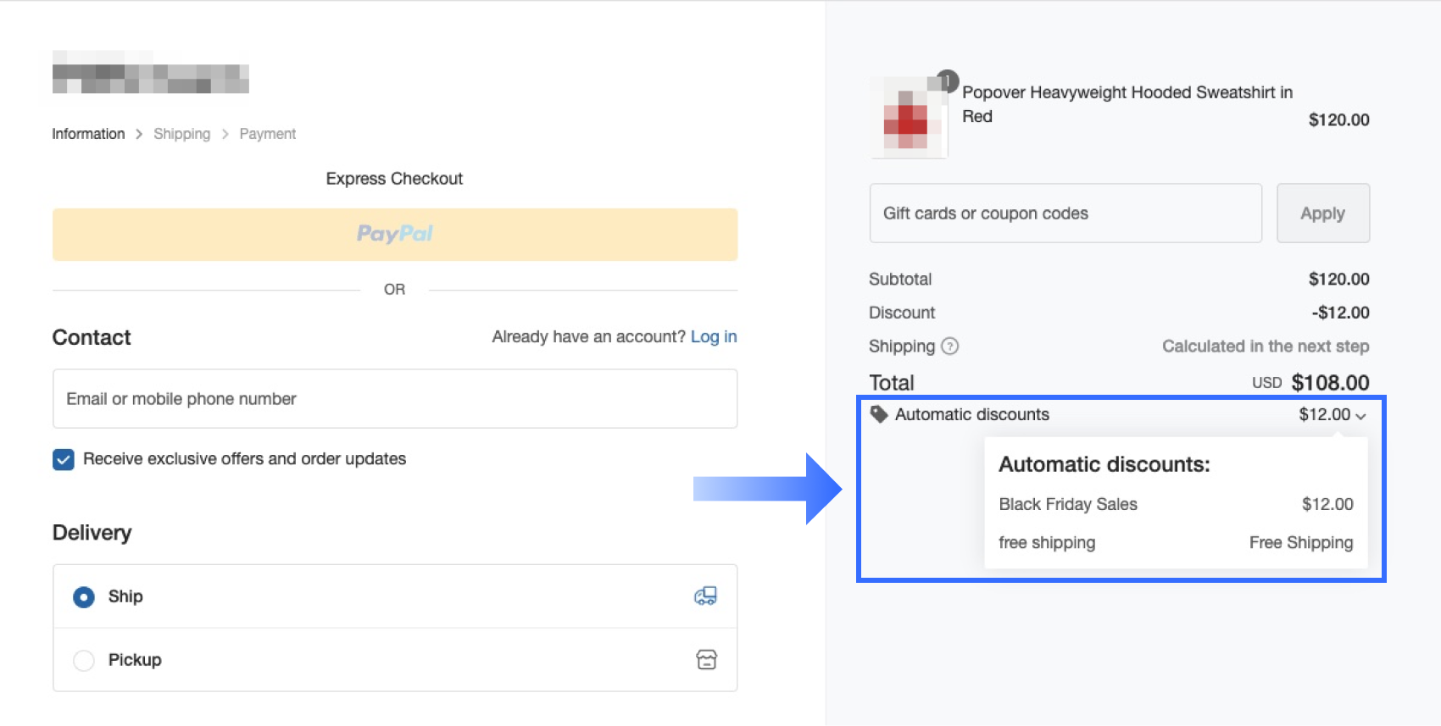This screenshot has height=726, width=1441.
Task: Click the blurred store logo
Action: coord(151,73)
